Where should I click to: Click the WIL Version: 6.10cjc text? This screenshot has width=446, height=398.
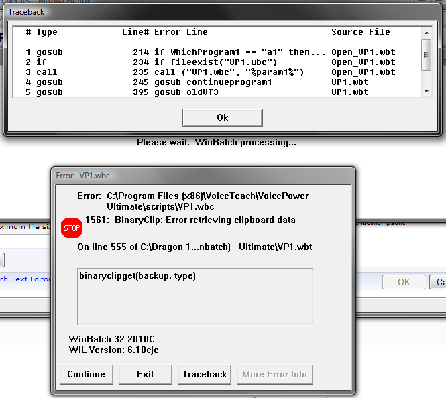113,350
